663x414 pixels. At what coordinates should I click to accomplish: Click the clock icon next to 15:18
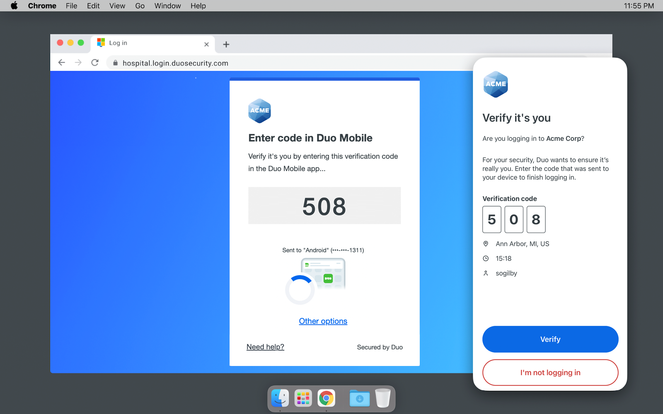[x=486, y=258]
